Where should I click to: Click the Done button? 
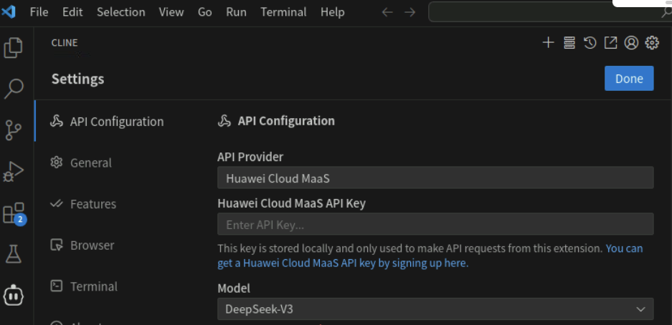click(628, 79)
